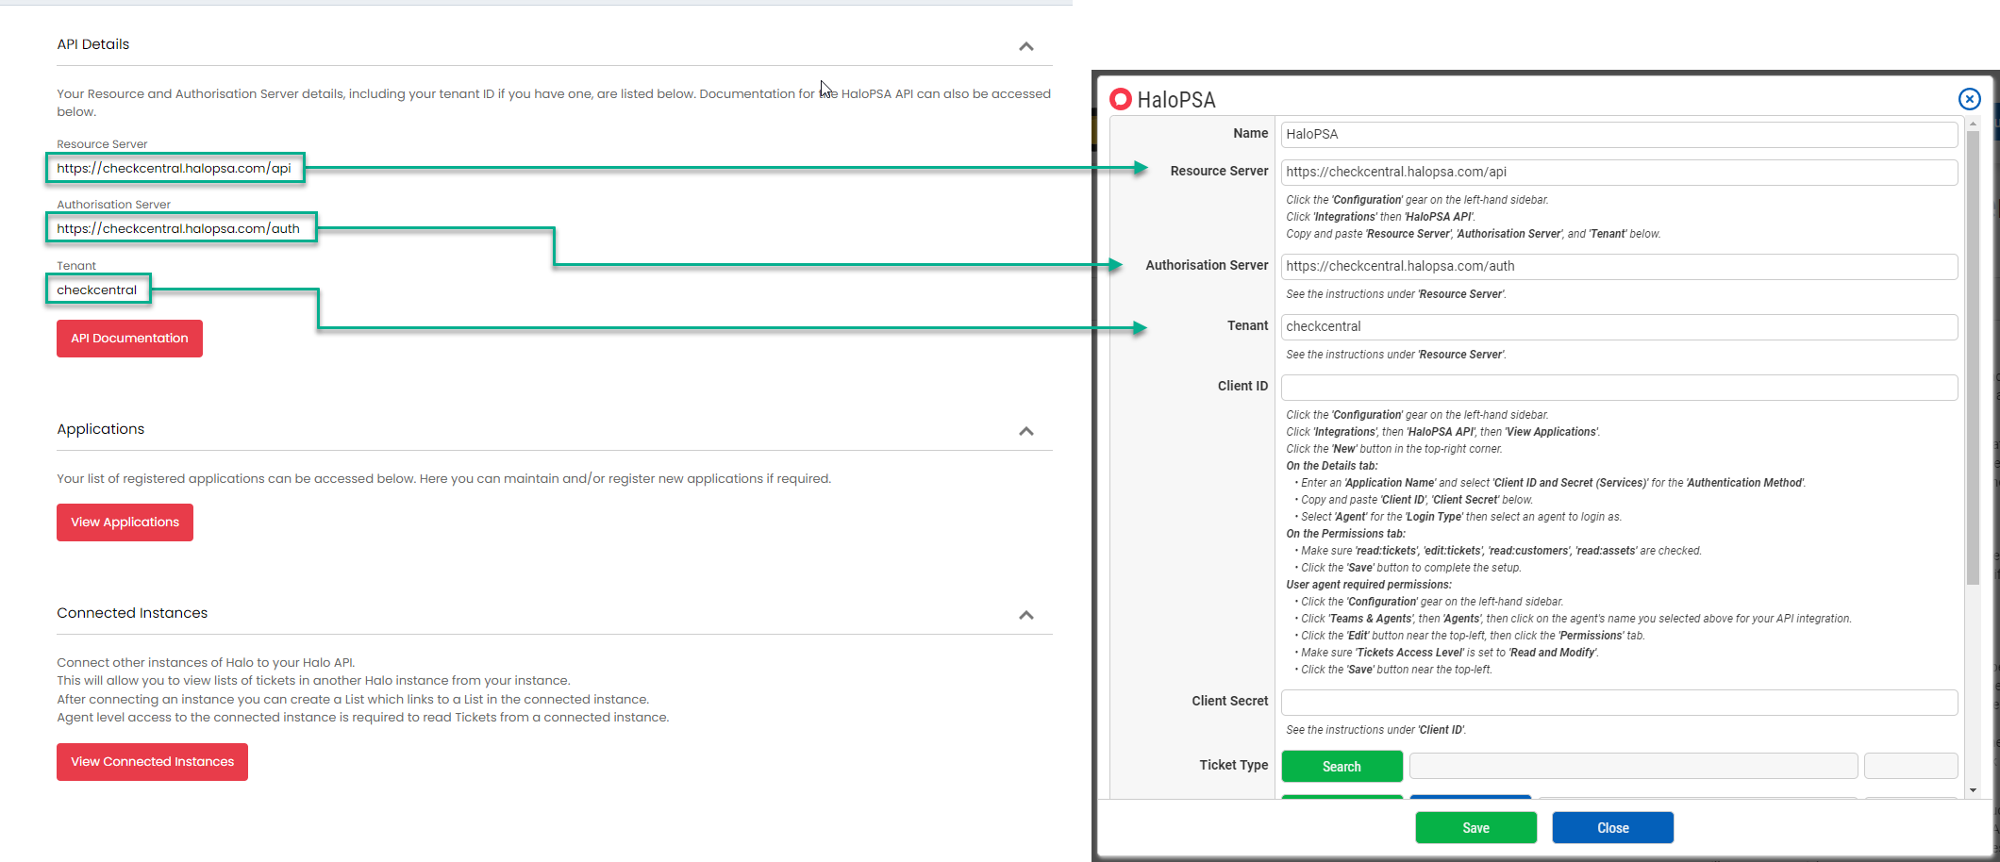Select the Resource Server URL on Halo page
The image size is (2000, 862).
174,168
